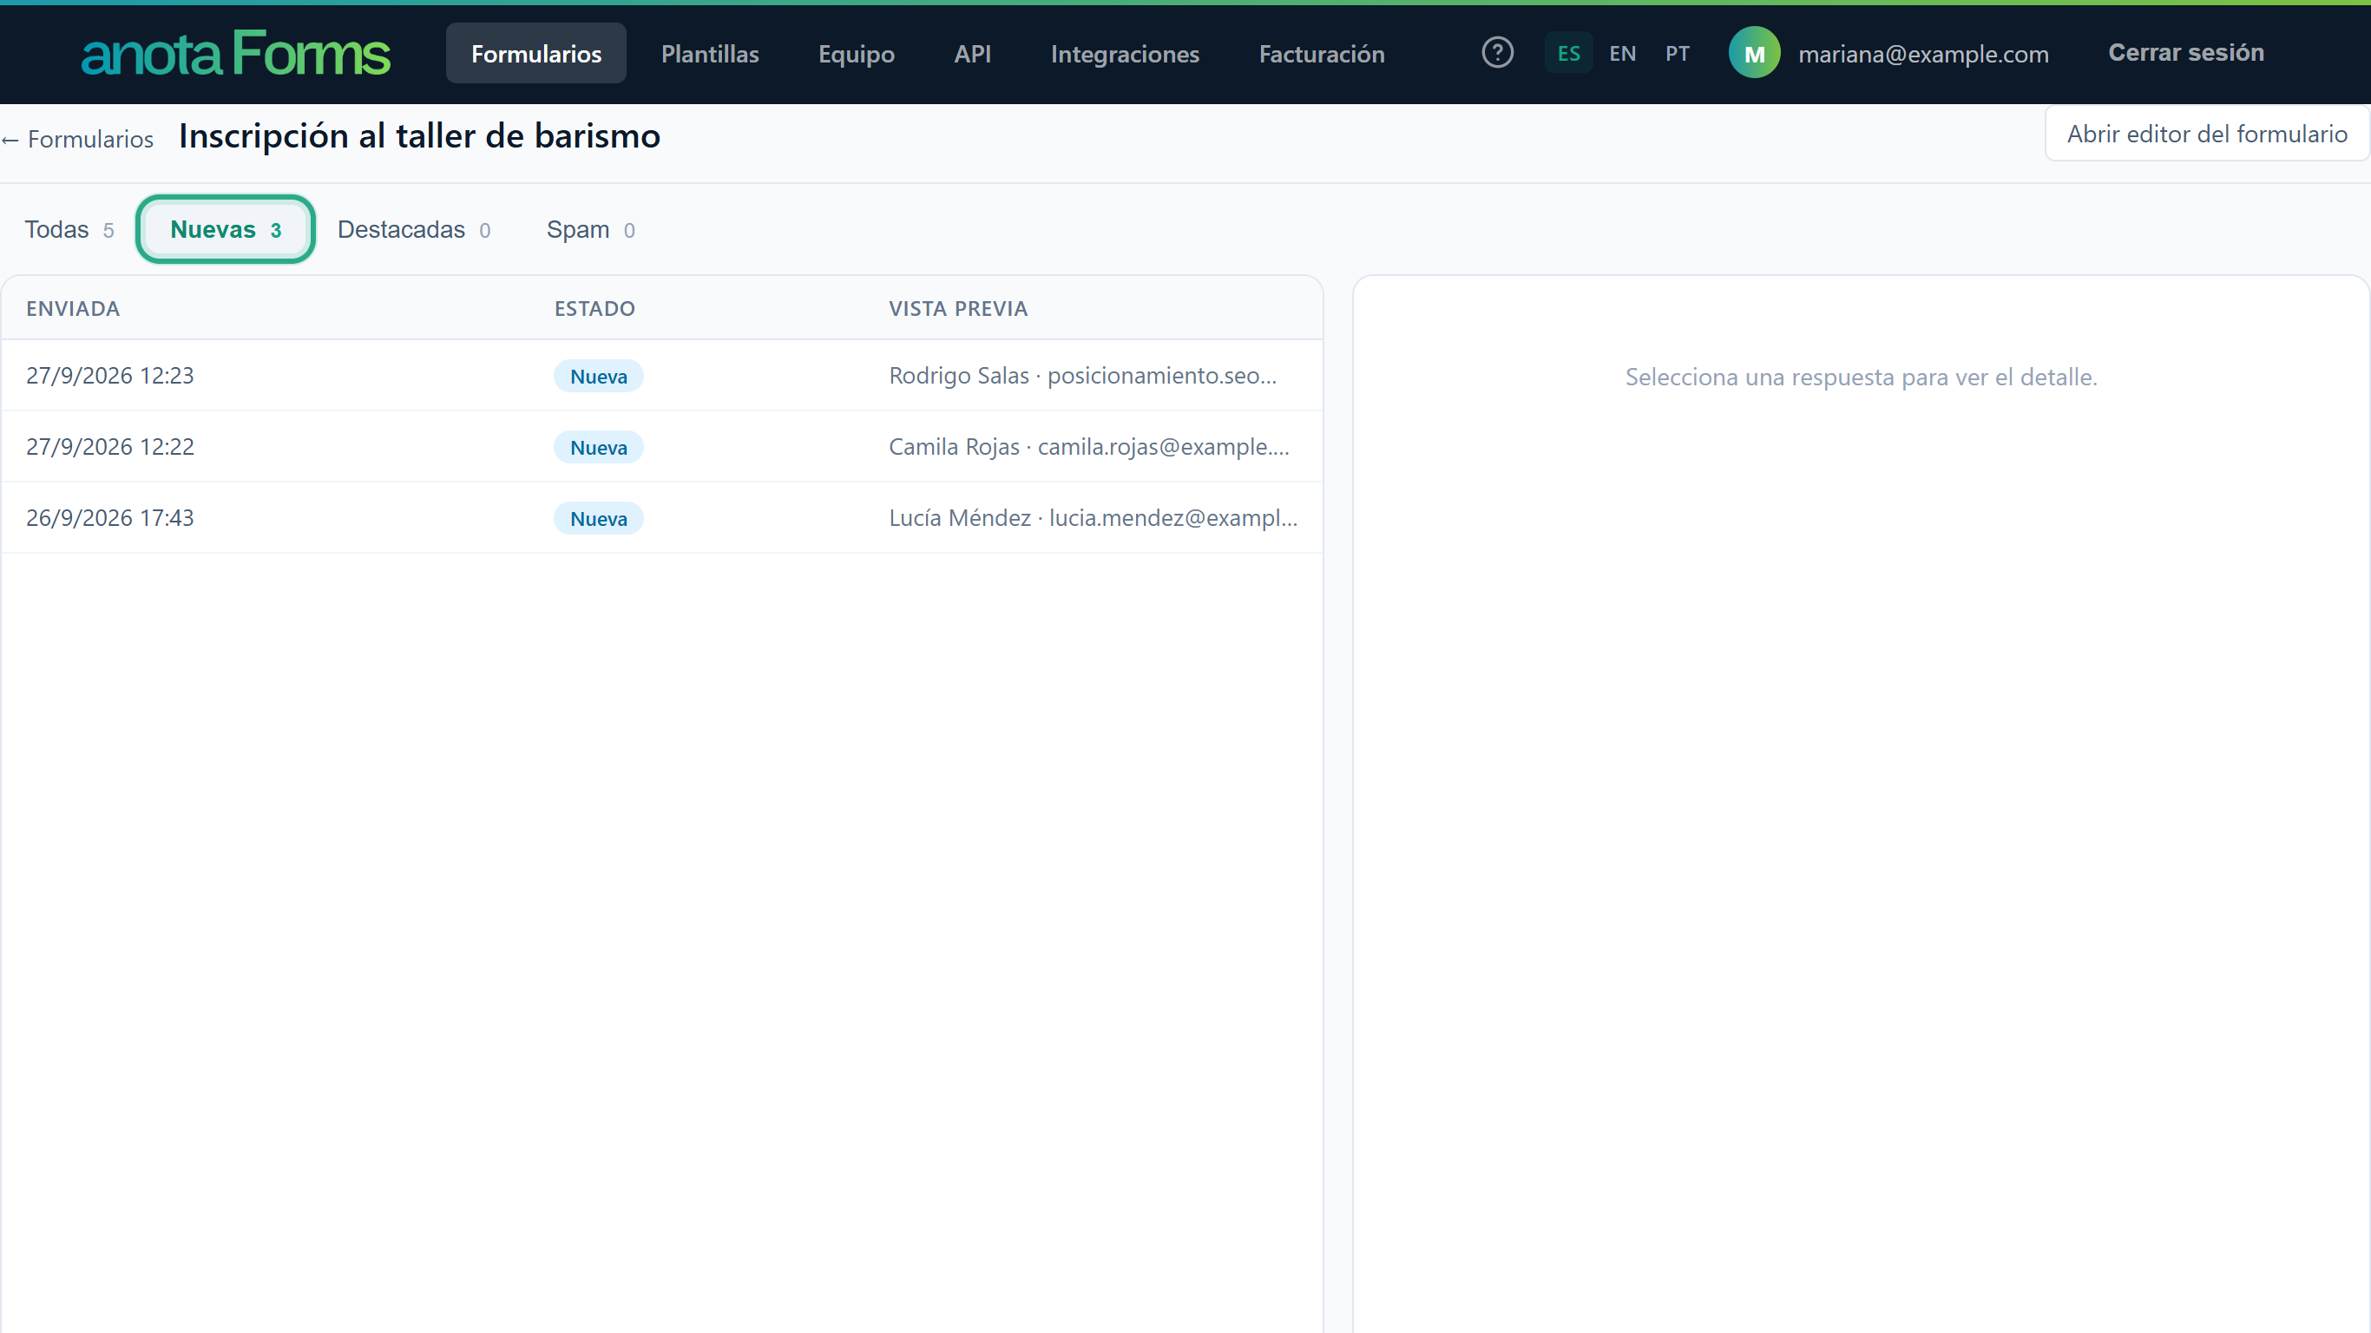Click the ENVIADA column header

tap(73, 308)
